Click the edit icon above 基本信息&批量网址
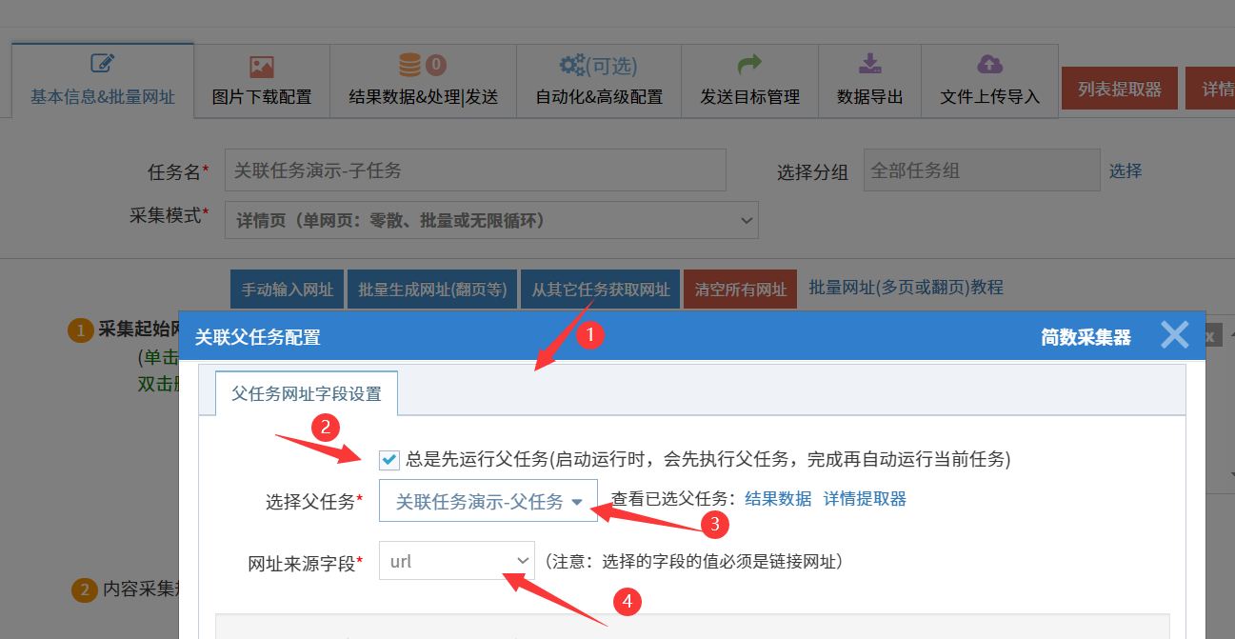The image size is (1235, 639). pos(103,64)
